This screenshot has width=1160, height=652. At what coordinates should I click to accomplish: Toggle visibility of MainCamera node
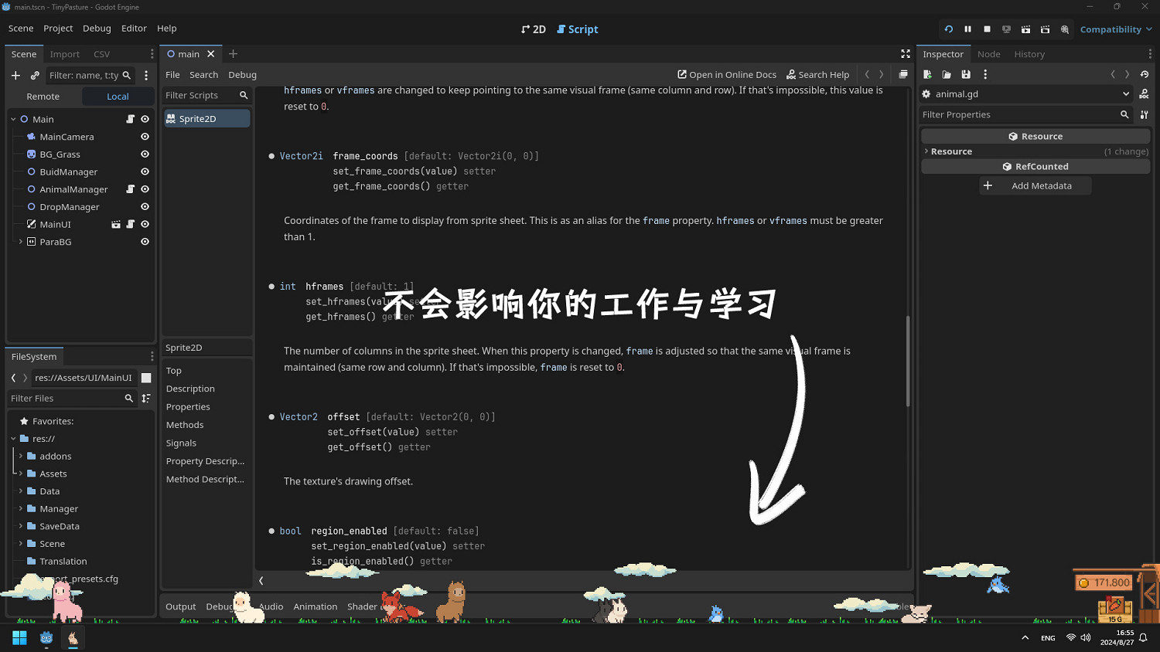145,137
